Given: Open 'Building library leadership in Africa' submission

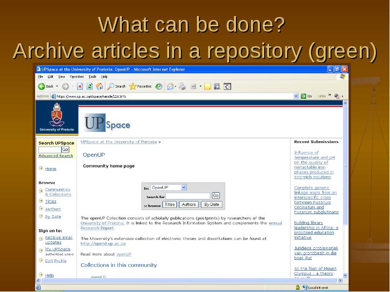Looking at the screenshot, I should pos(316,230).
